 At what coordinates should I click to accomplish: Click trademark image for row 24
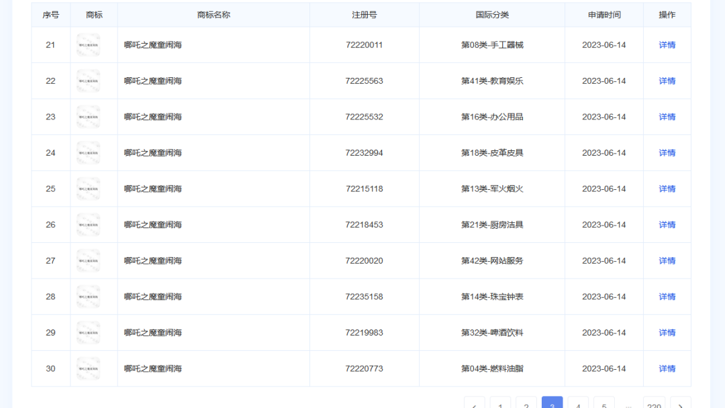click(x=88, y=153)
